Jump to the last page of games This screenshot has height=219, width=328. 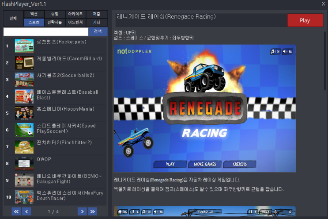pyautogui.click(x=92, y=211)
